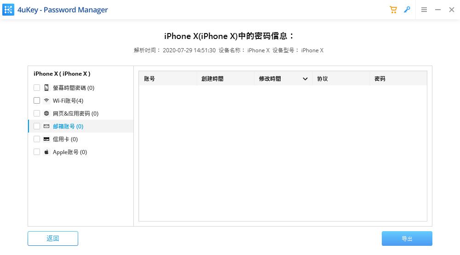
Task: Click the parse time 2020-07-29 14:51:30 text
Action: click(x=189, y=50)
